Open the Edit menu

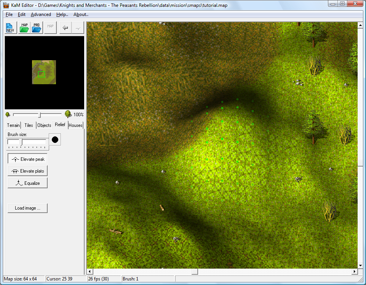point(21,14)
